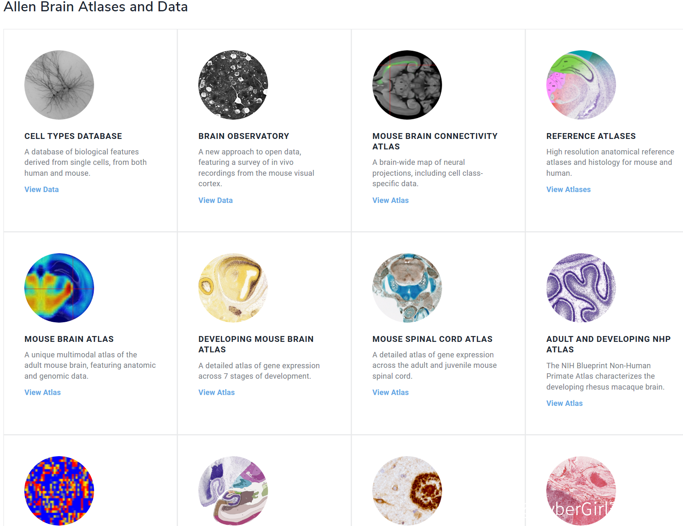Select the Adult and Developing NHP Atlas image
The width and height of the screenshot is (683, 526).
581,288
